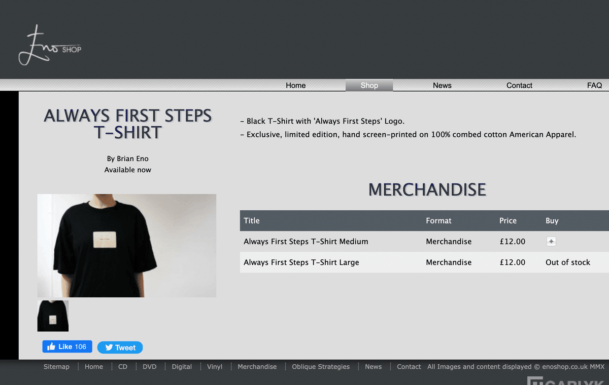Go to the Home navigation tab
This screenshot has width=609, height=385.
(x=295, y=85)
